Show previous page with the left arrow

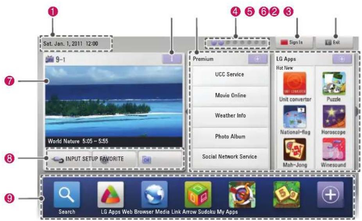click(186, 111)
